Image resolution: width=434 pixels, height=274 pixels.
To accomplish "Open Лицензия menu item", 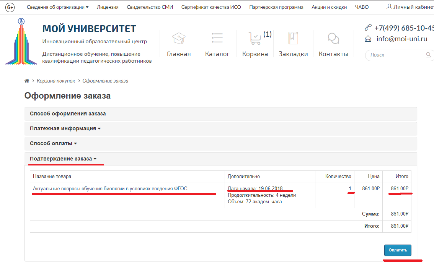I will (x=108, y=7).
